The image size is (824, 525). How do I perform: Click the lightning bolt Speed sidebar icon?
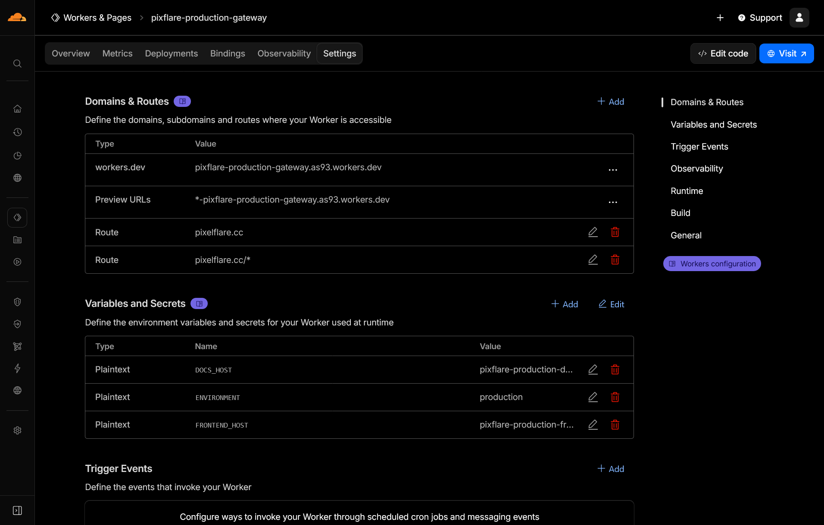(17, 369)
